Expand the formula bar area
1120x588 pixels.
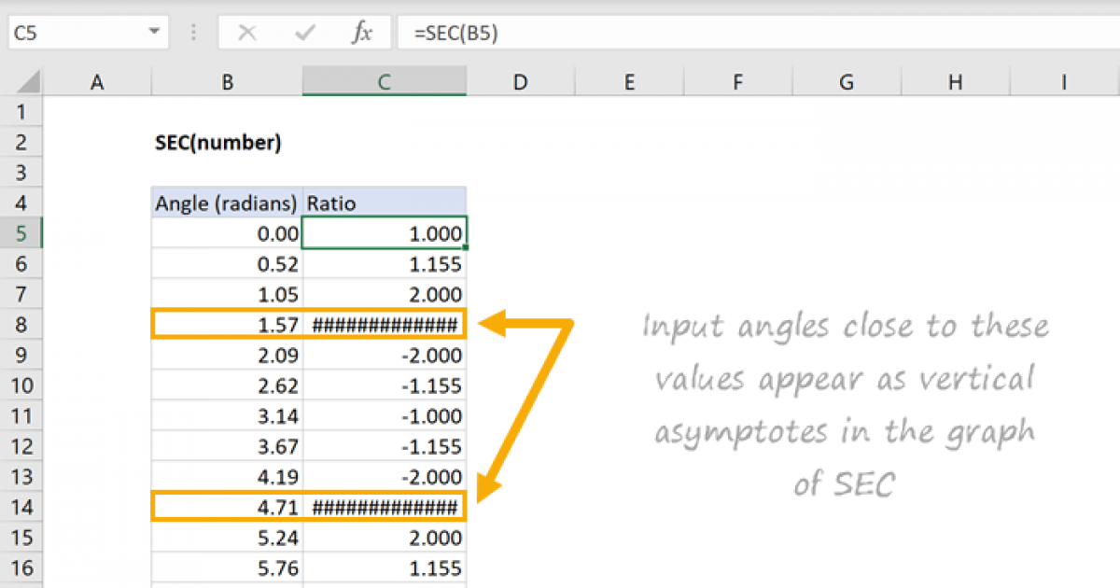coord(1106,32)
